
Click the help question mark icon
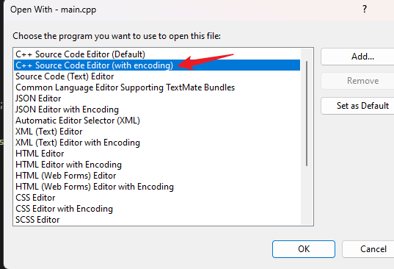pyautogui.click(x=365, y=10)
